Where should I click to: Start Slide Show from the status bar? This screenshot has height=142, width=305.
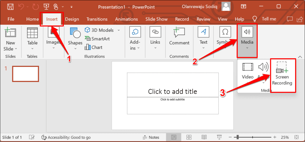(x=220, y=137)
